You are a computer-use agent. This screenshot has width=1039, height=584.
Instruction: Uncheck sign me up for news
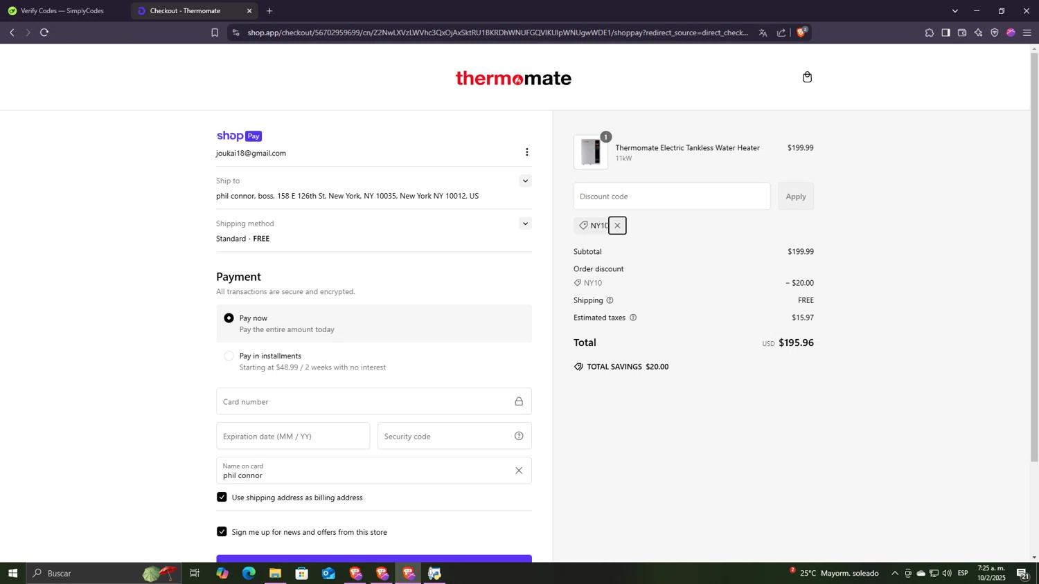pyautogui.click(x=222, y=531)
